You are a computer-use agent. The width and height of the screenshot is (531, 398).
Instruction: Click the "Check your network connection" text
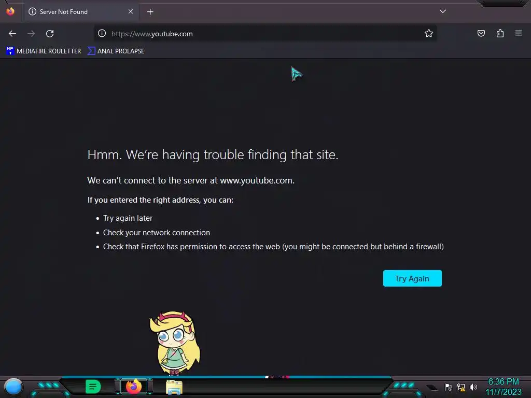[157, 233]
